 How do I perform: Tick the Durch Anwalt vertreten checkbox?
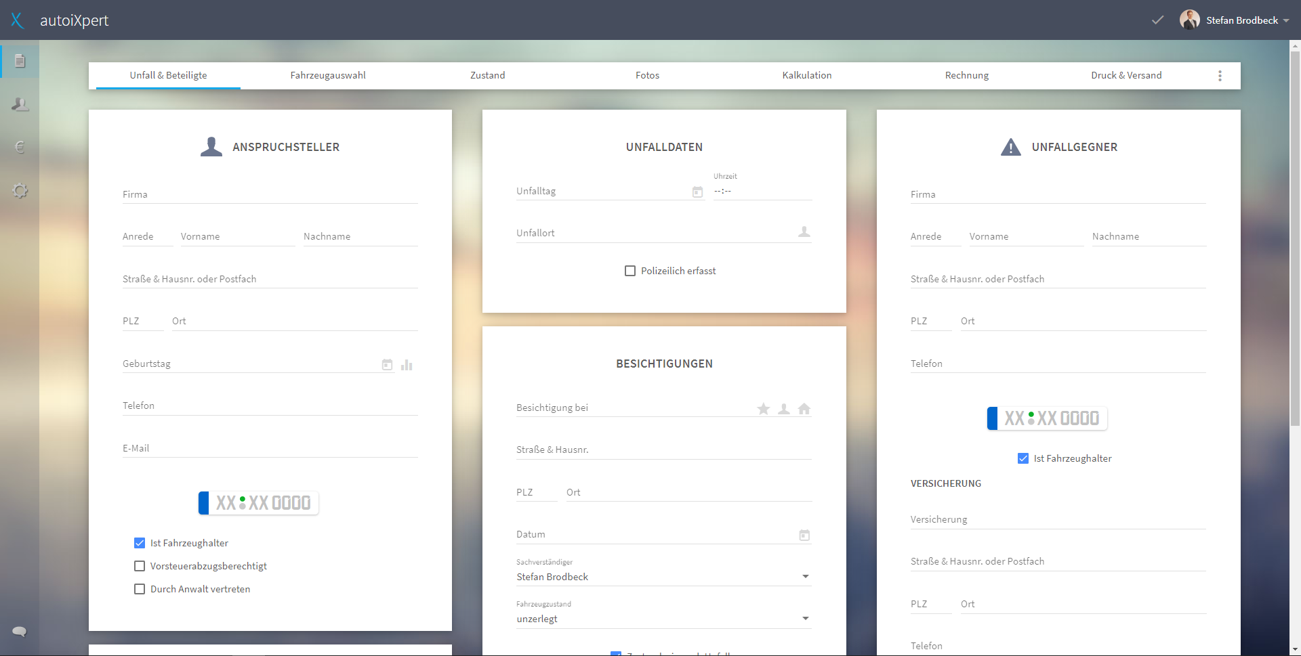[140, 589]
